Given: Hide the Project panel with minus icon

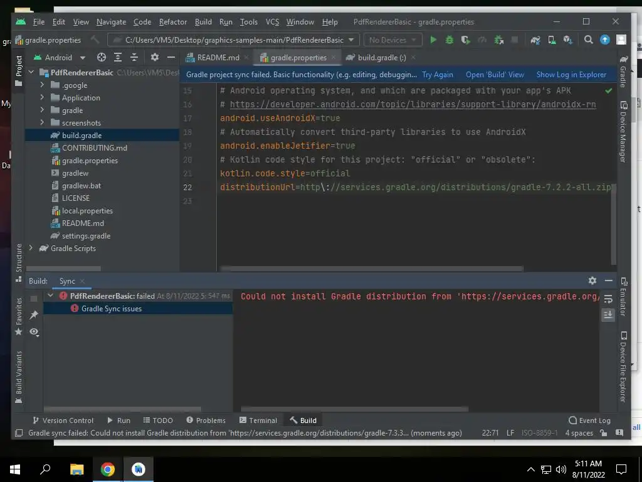Looking at the screenshot, I should pos(171,57).
